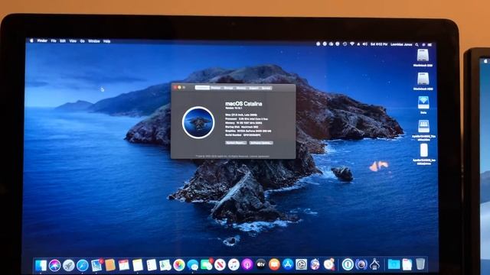
Task: Select the Overview tab in About This Mac
Action: [x=202, y=88]
